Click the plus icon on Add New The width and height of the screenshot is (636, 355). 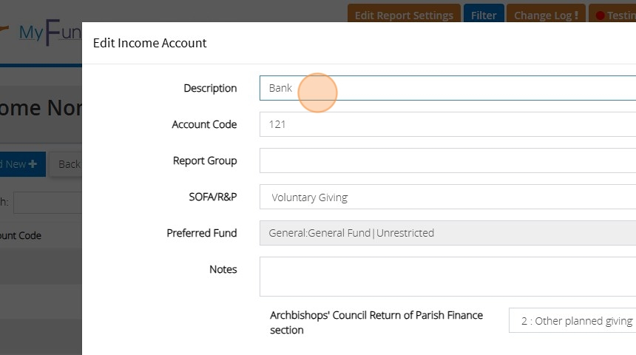[33, 164]
